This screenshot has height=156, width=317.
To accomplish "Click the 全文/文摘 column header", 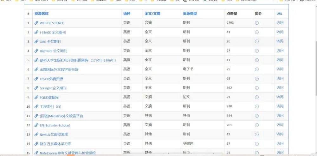I will pyautogui.click(x=152, y=14).
